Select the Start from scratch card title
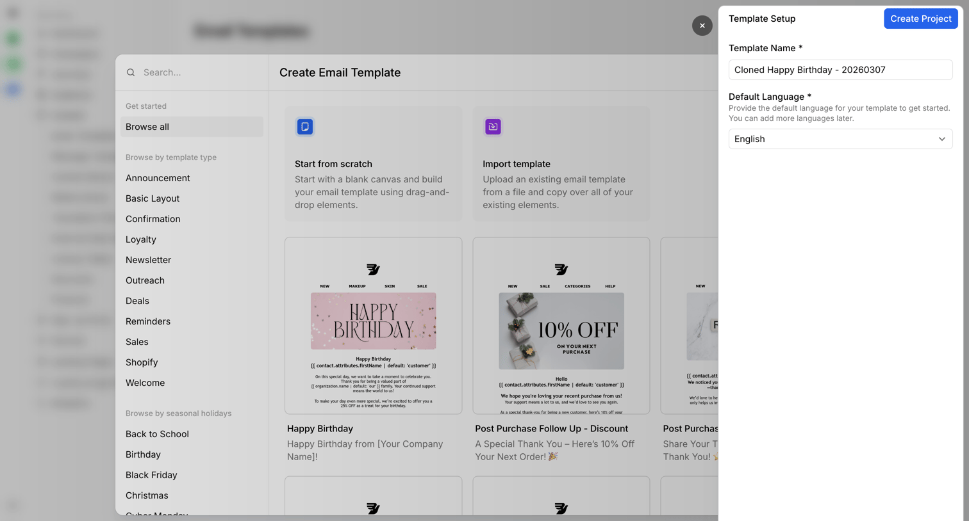The image size is (969, 521). [333, 164]
